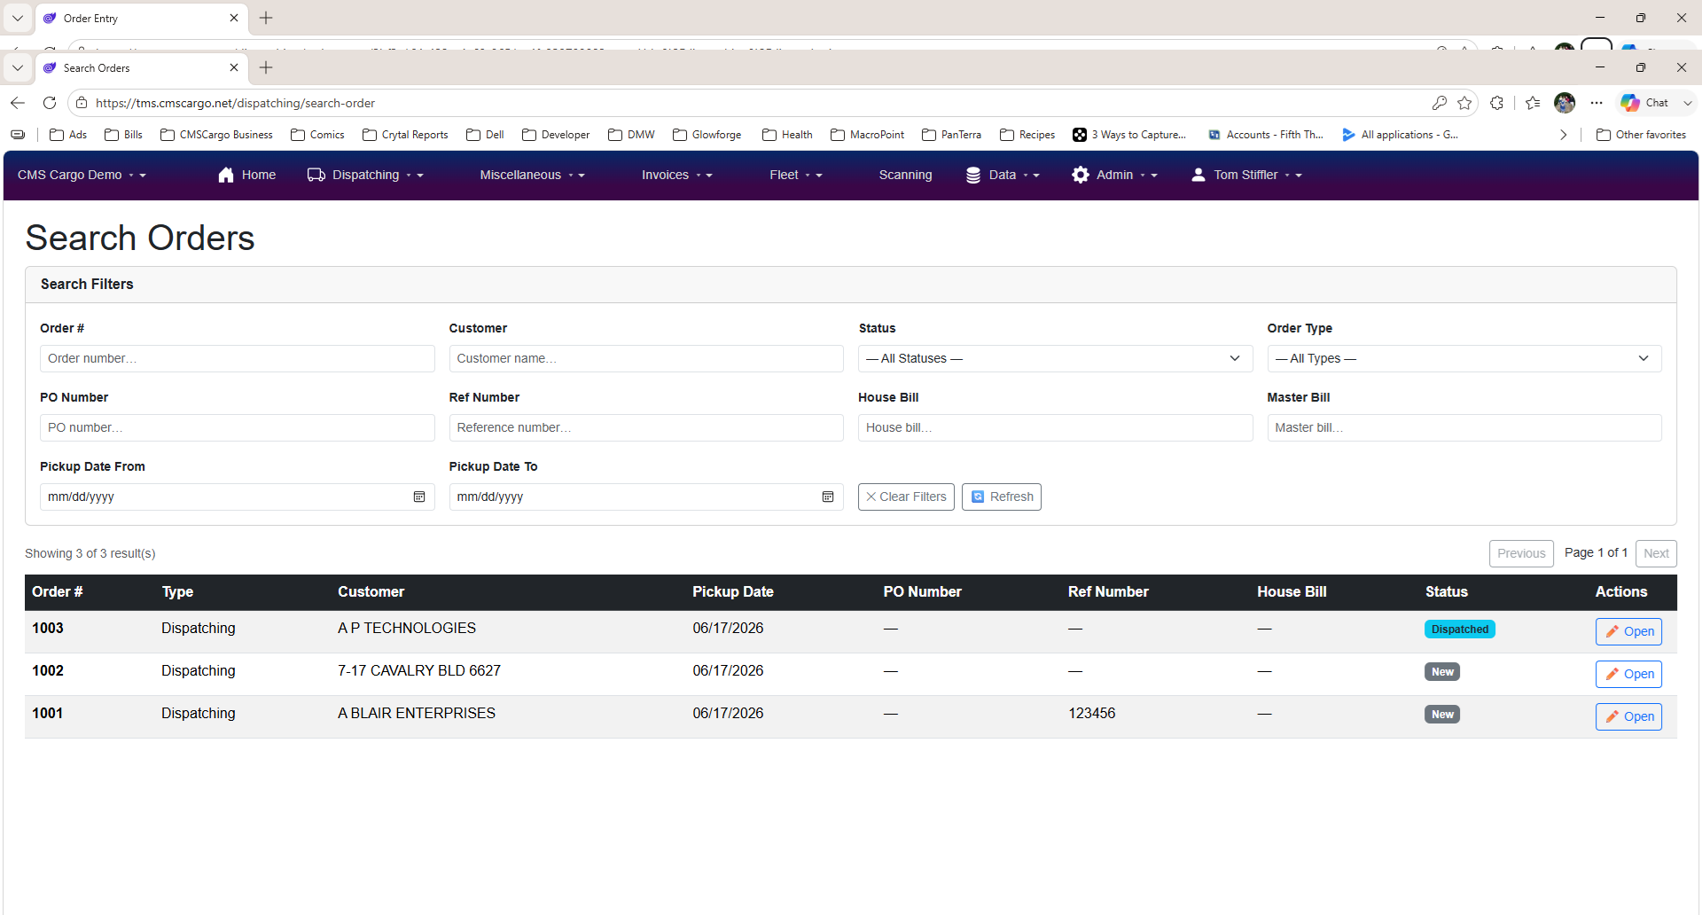Open order 1003 with Open button
The height and width of the screenshot is (915, 1702).
tap(1628, 631)
